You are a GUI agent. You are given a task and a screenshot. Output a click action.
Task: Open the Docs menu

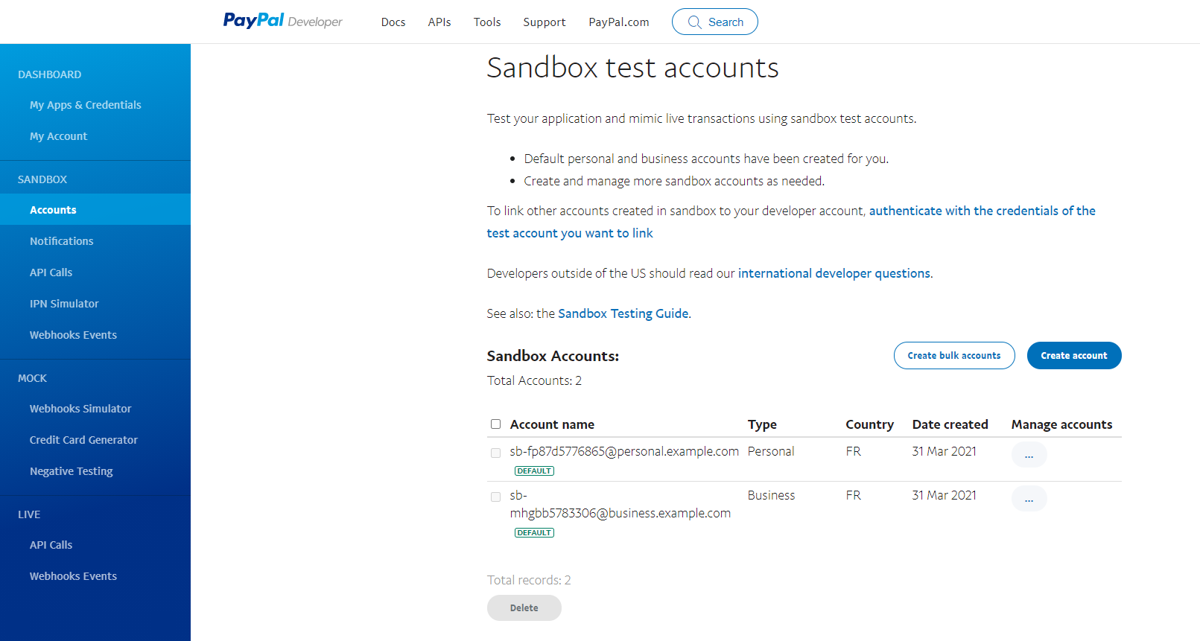tap(393, 22)
